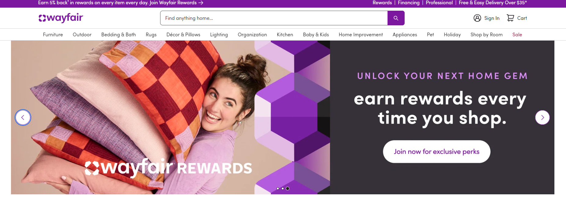Viewport: 566px width, 205px height.
Task: Expand the Décor & Pillows menu
Action: [x=183, y=34]
